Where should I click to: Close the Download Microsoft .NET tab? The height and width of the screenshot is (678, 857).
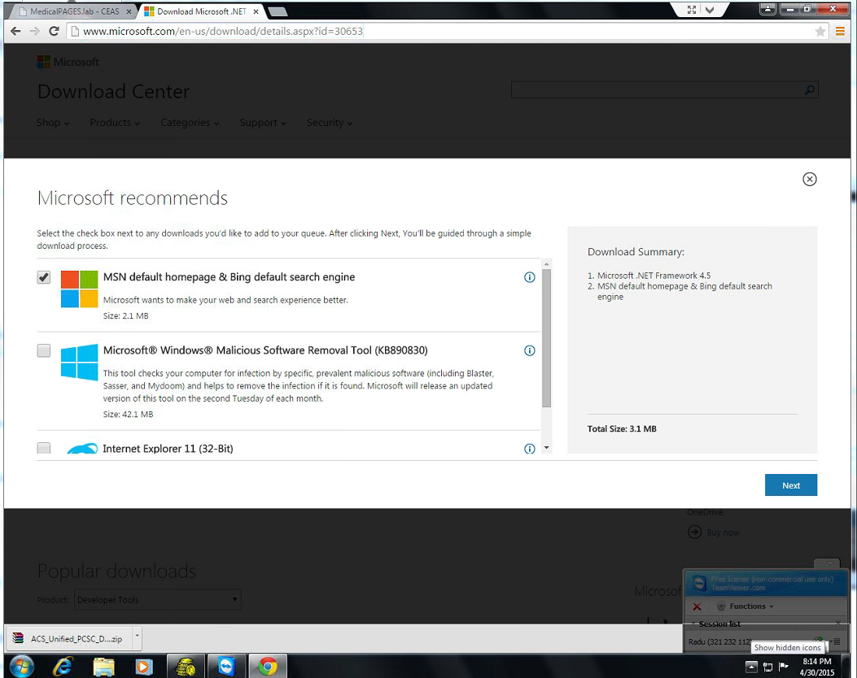click(x=256, y=11)
